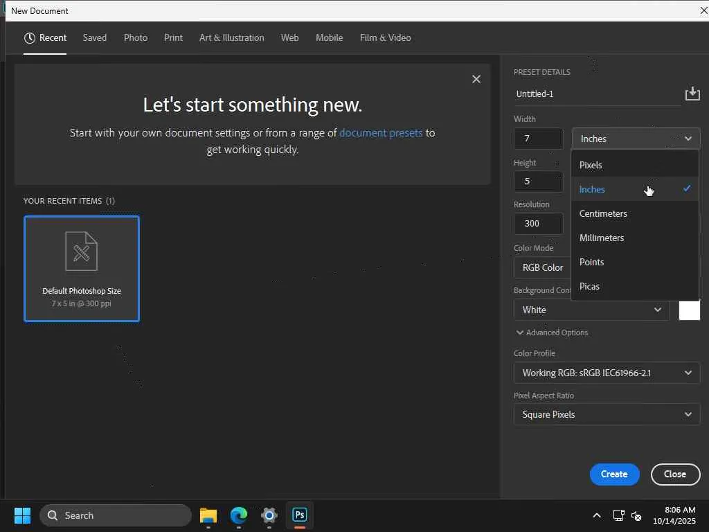
Task: Click the Resolution input field
Action: [x=539, y=224]
